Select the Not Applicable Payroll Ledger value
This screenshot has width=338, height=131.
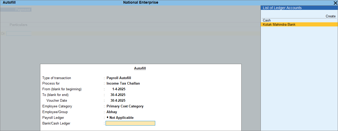point(121,118)
